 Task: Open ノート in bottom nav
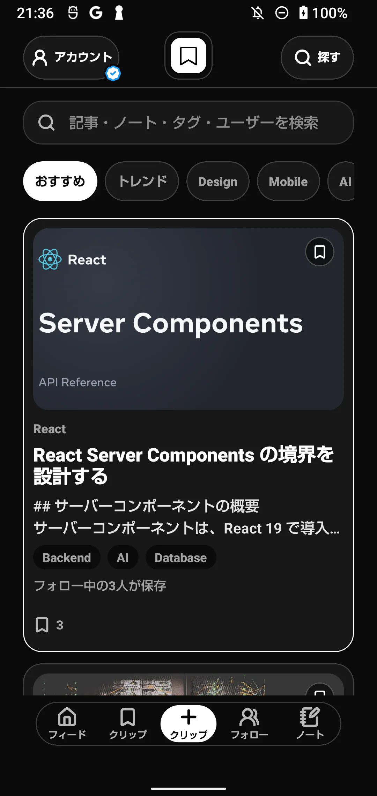click(x=310, y=723)
